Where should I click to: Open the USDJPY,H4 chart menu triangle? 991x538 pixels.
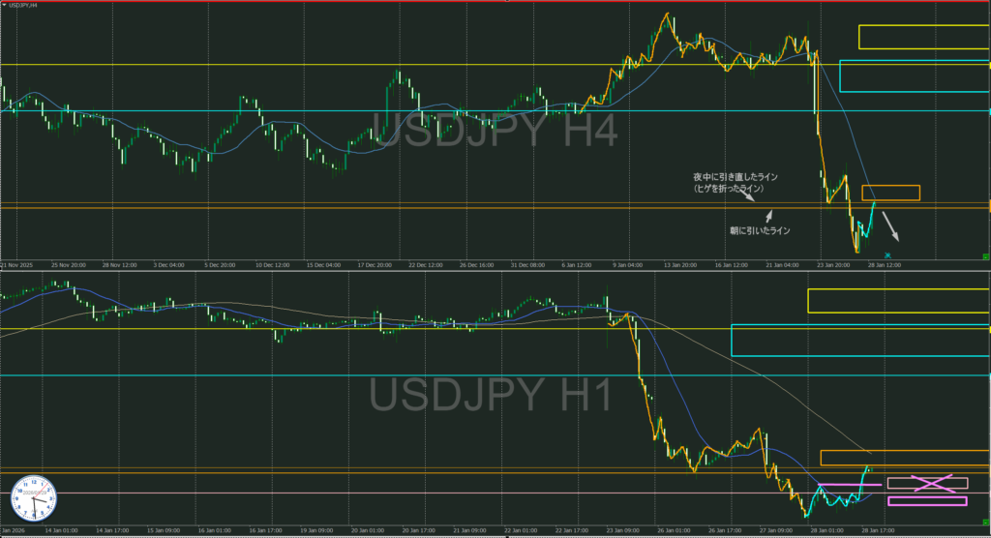(3, 5)
